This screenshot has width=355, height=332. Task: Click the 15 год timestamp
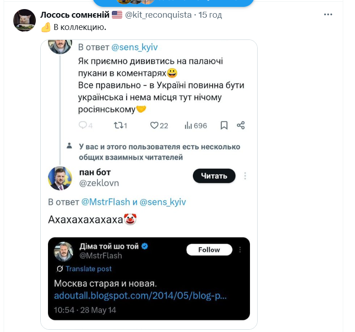[210, 15]
